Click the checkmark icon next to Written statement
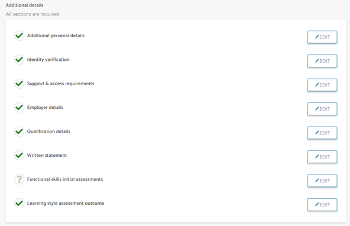The image size is (350, 226). point(19,155)
